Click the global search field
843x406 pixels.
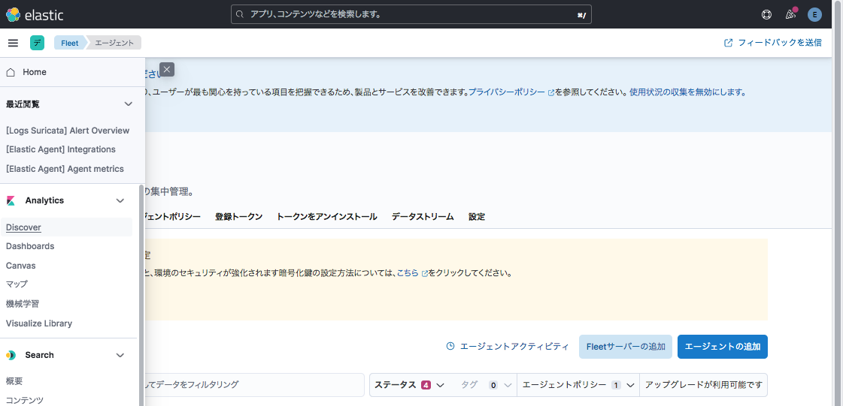point(411,14)
